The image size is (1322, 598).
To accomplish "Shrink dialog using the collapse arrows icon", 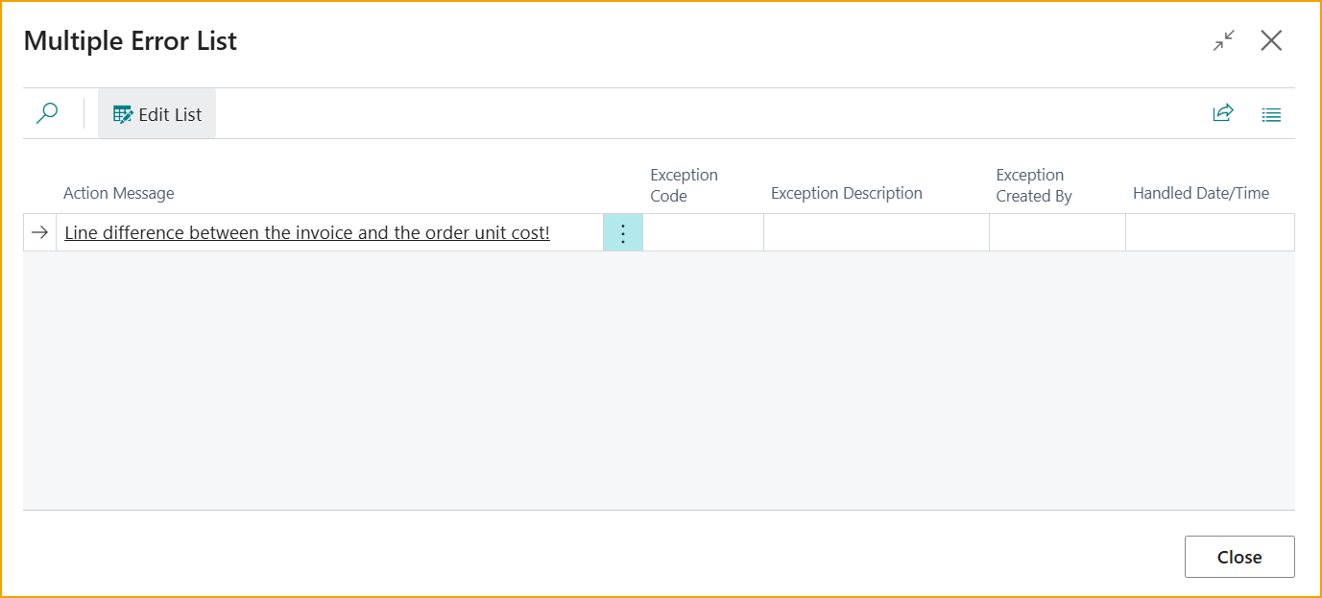I will tap(1223, 40).
